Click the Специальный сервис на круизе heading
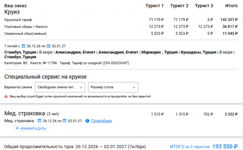The width and height of the screenshot is (243, 150). [46, 77]
